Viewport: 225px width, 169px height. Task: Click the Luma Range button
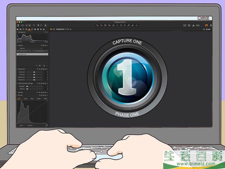click(40, 51)
